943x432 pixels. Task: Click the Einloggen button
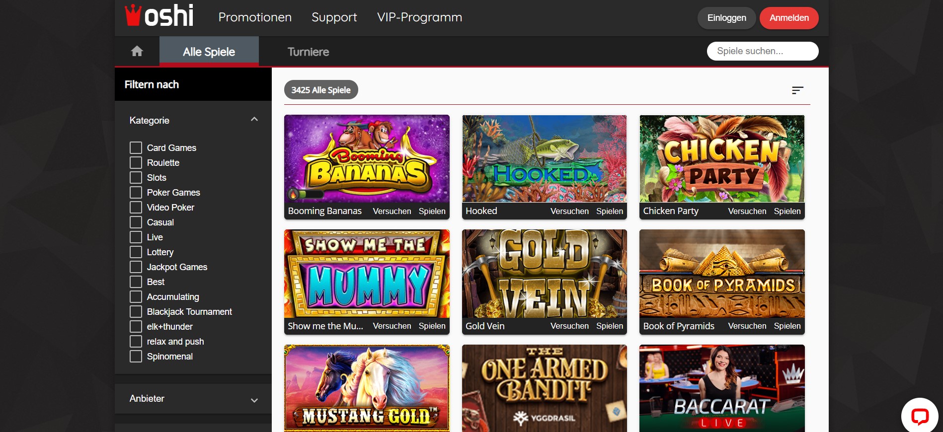pos(727,18)
